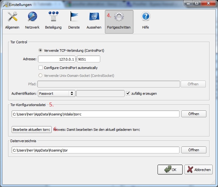This screenshot has height=187, width=218.
Task: Click Öffnen next to Datenverzeichnis path
Action: [x=194, y=150]
